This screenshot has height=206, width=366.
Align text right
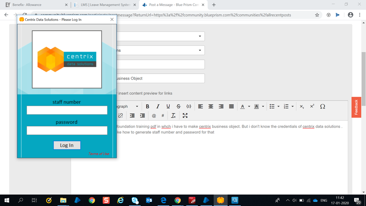(x=221, y=107)
